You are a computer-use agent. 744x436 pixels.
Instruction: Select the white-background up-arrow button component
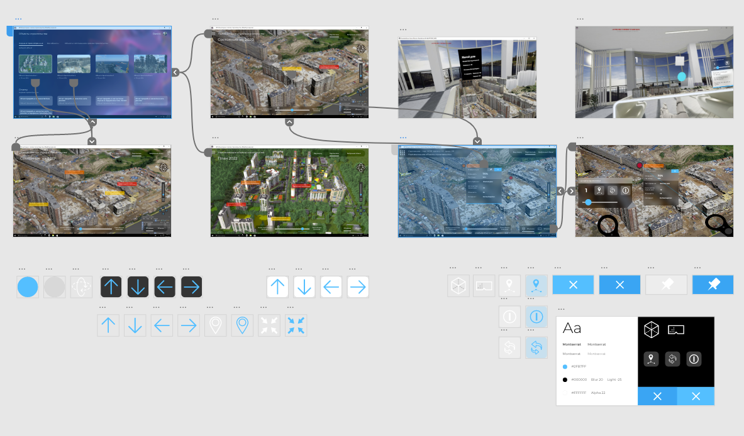pyautogui.click(x=277, y=286)
